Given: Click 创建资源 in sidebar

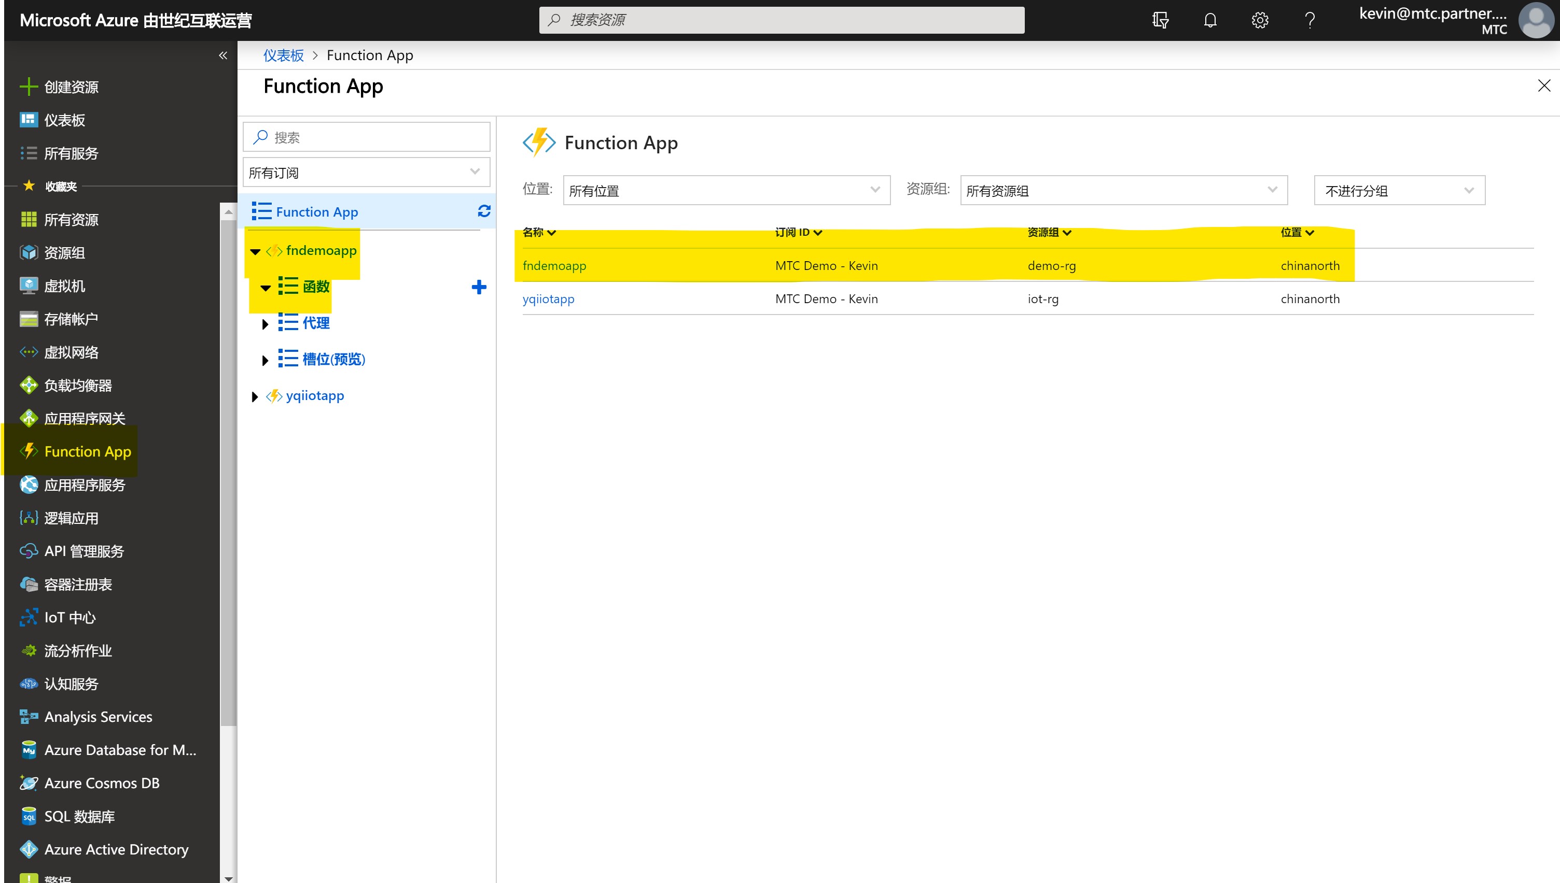Looking at the screenshot, I should [71, 87].
